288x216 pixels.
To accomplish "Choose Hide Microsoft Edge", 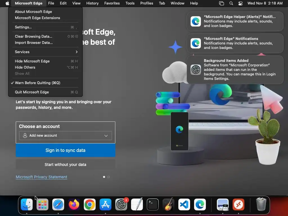I will click(x=45, y=61).
